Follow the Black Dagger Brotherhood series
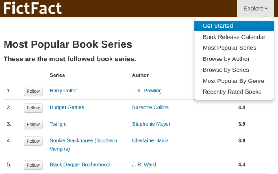The image size is (278, 174). point(33,165)
